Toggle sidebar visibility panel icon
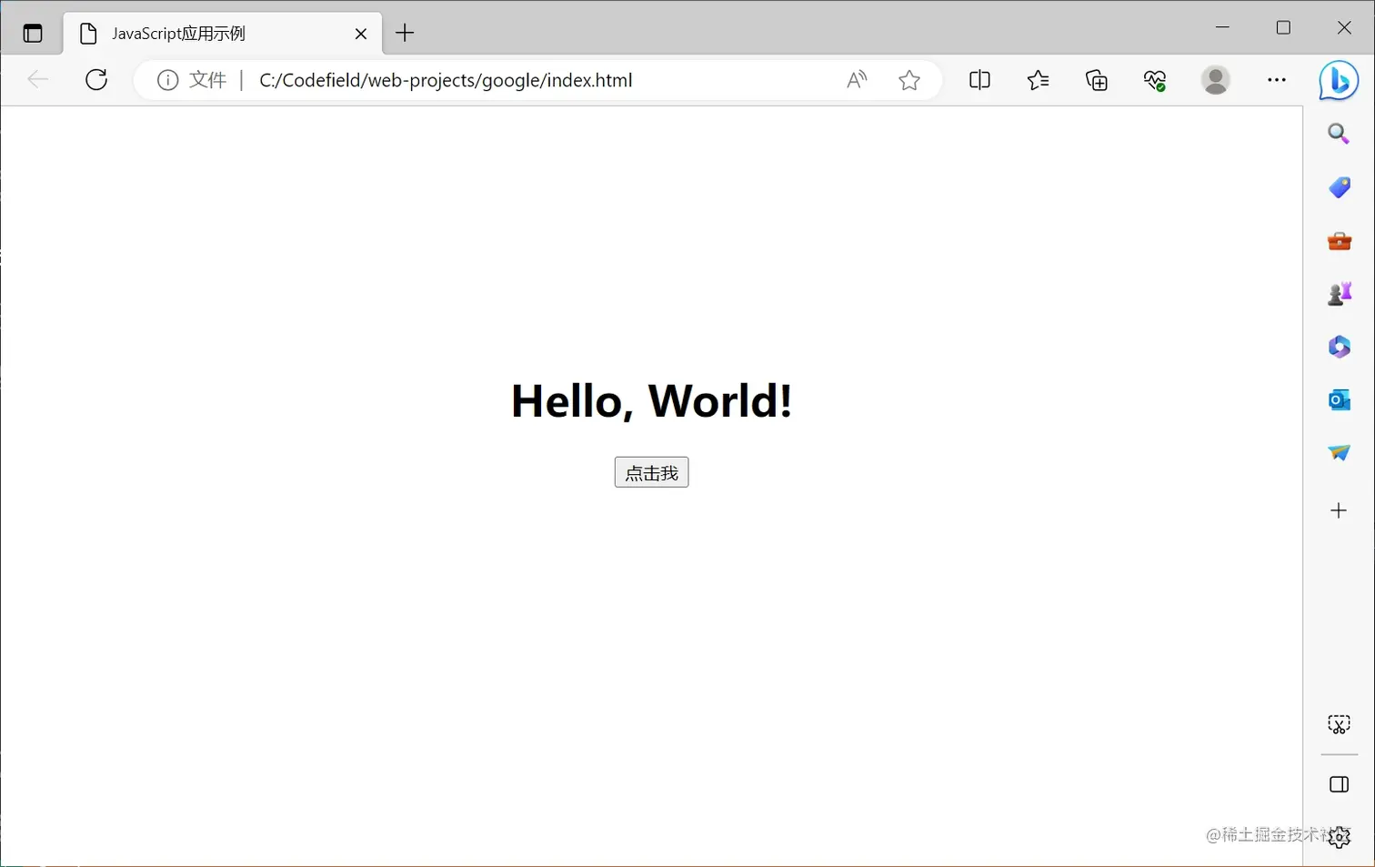The width and height of the screenshot is (1375, 867). (x=1339, y=784)
